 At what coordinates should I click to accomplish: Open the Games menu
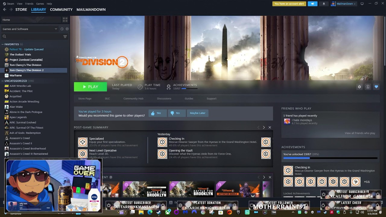pyautogui.click(x=40, y=4)
